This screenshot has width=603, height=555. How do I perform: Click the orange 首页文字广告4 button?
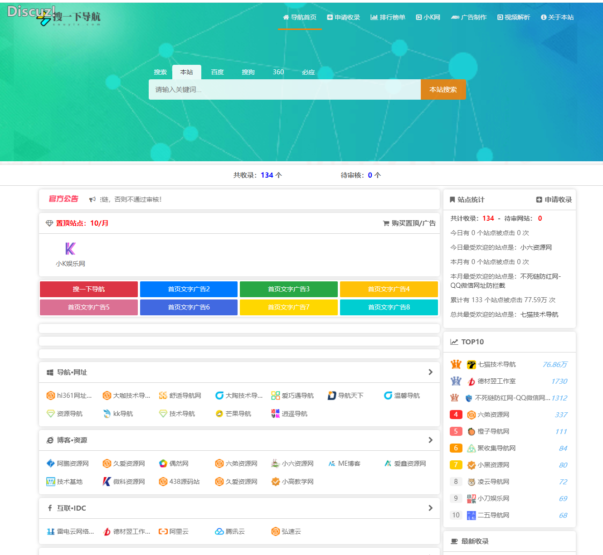[x=389, y=289]
